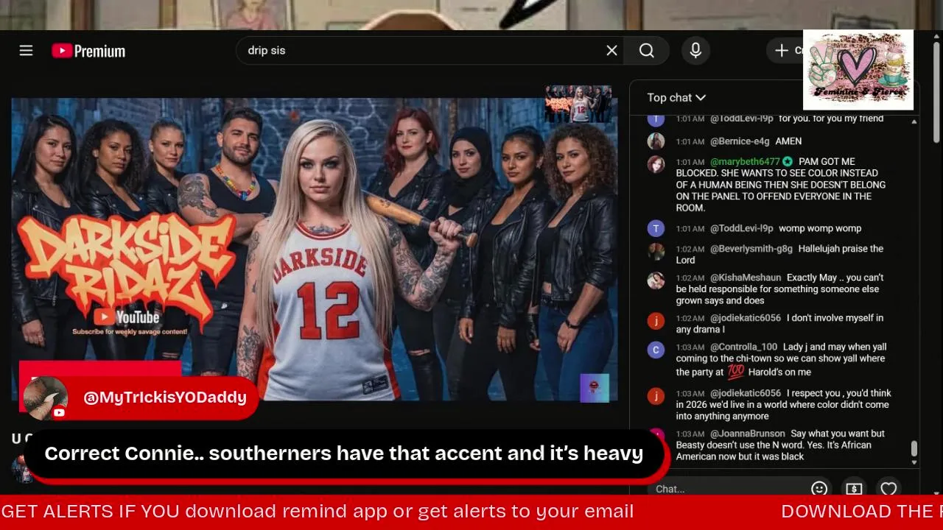Screen dimensions: 943x530
Task: Click the magnifier search button
Action: (647, 50)
